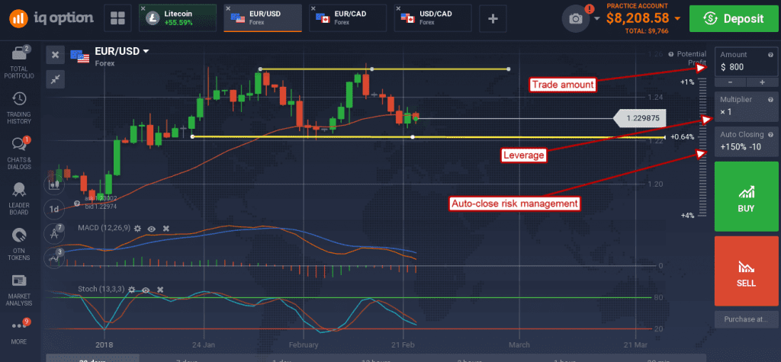Close the USD/CAD tab
This screenshot has width=781, height=362.
coord(398,9)
